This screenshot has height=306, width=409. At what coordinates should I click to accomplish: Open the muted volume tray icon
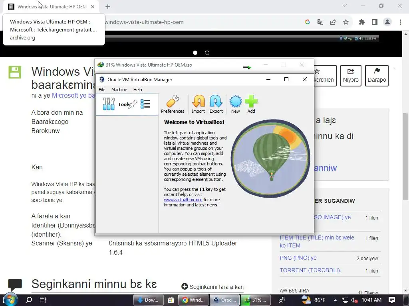point(354,300)
